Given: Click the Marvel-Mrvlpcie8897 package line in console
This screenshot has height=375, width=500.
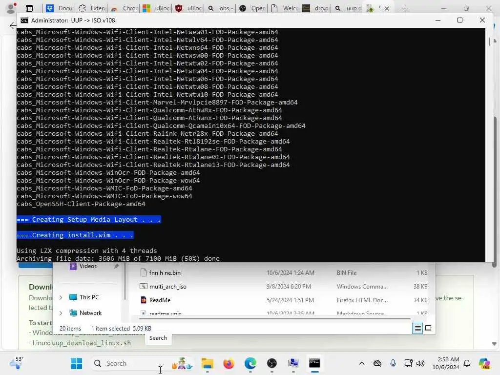Looking at the screenshot, I should click(157, 103).
